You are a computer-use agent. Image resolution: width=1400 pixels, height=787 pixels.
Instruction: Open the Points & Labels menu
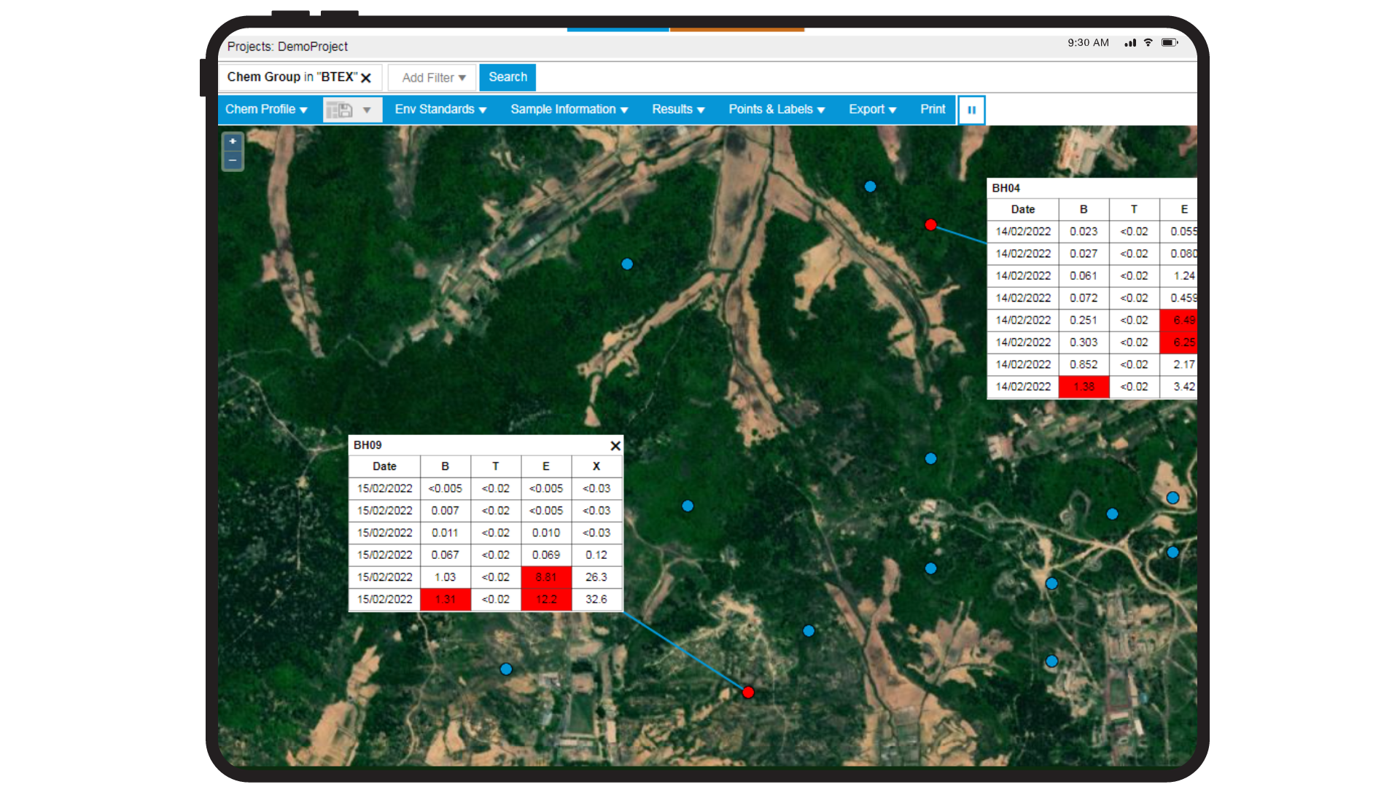tap(777, 109)
